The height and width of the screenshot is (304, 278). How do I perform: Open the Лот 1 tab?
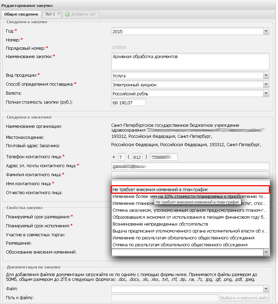pyautogui.click(x=50, y=14)
